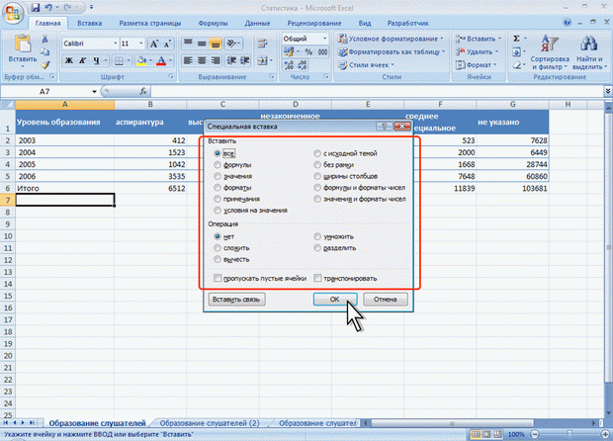Screen dimensions: 613x441
Task: Decrease font size with small A
Action: 168,44
